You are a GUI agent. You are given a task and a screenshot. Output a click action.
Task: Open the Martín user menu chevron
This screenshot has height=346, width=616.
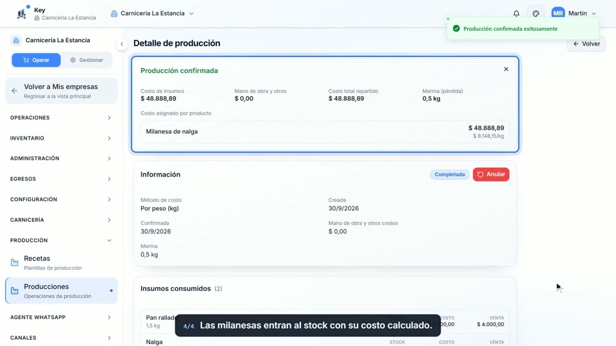coord(594,13)
